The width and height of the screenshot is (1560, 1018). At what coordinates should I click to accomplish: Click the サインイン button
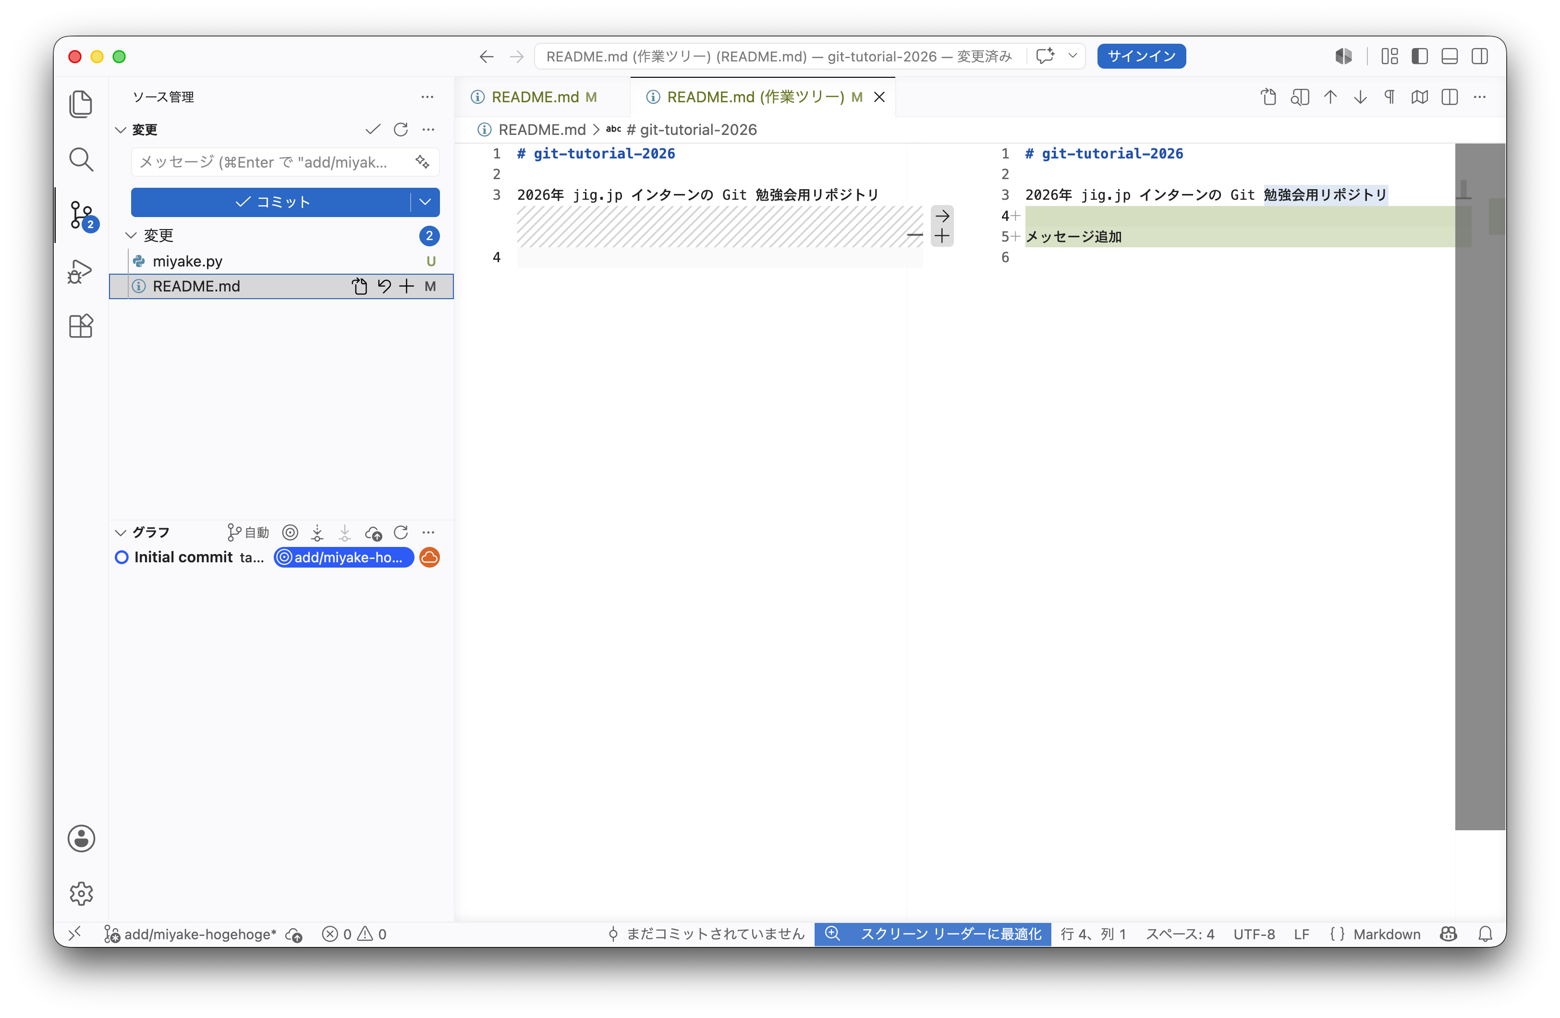coord(1141,56)
